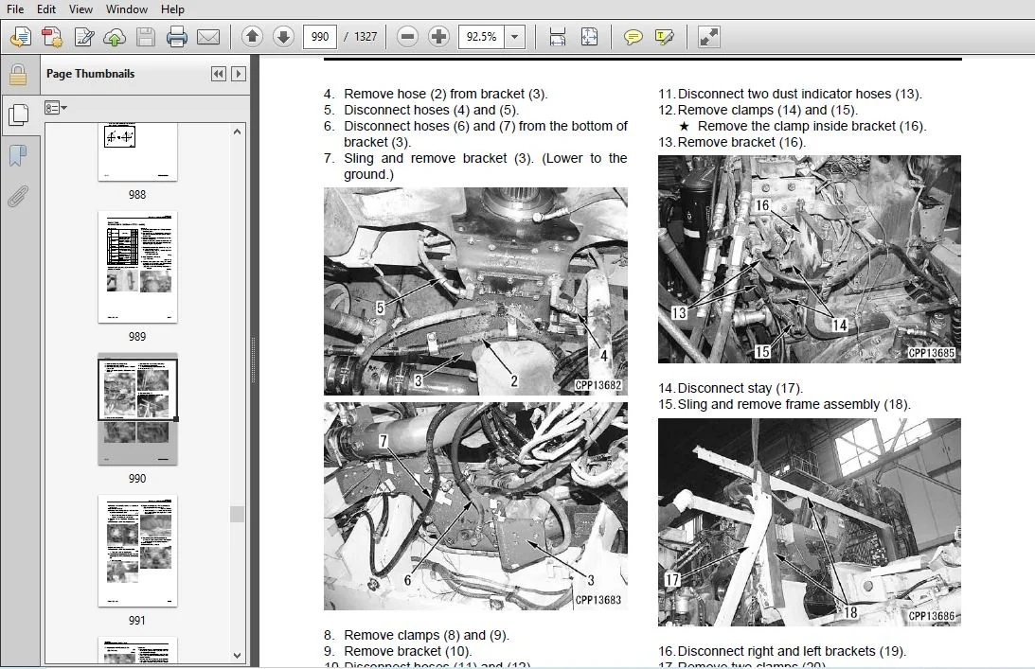
Task: Zoom in with the plus button
Action: tap(439, 36)
